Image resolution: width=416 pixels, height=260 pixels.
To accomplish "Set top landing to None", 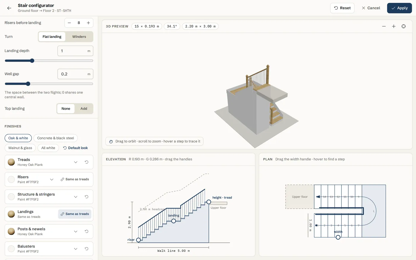I will [x=66, y=108].
